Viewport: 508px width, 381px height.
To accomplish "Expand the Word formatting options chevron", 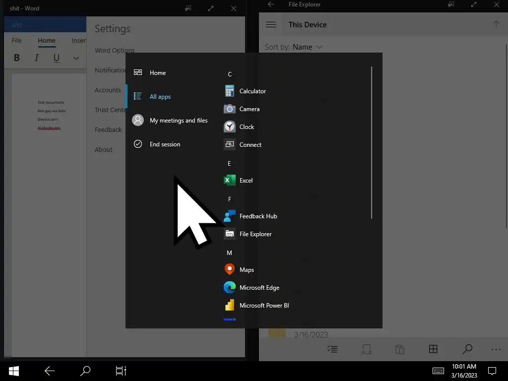I will [x=76, y=58].
